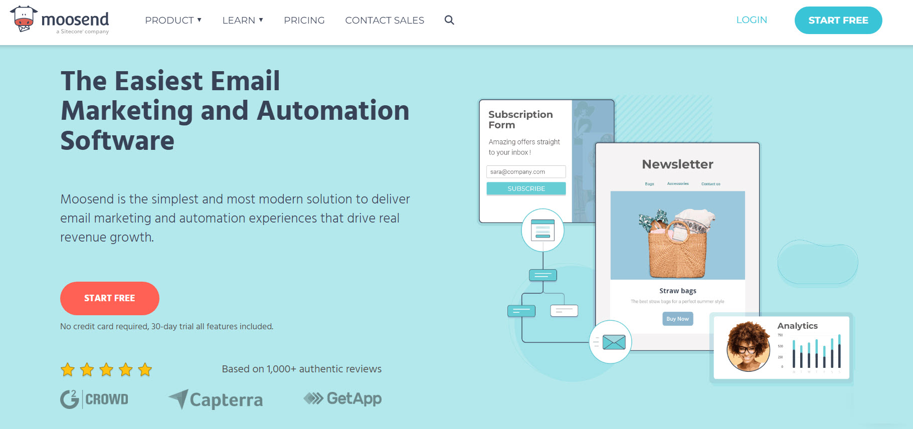Viewport: 913px width, 429px height.
Task: Click Contact us in the newsletter
Action: pyautogui.click(x=711, y=184)
